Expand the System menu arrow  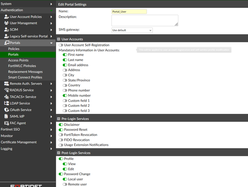coord(51,4)
